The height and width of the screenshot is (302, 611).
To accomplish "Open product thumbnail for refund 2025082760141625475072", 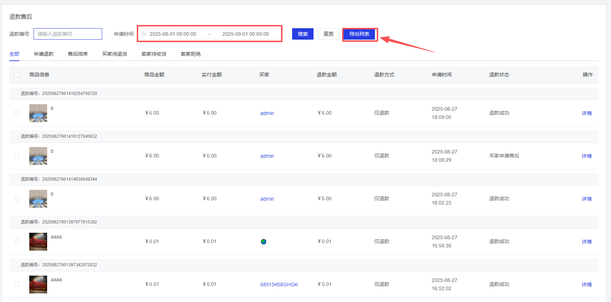I will click(38, 113).
